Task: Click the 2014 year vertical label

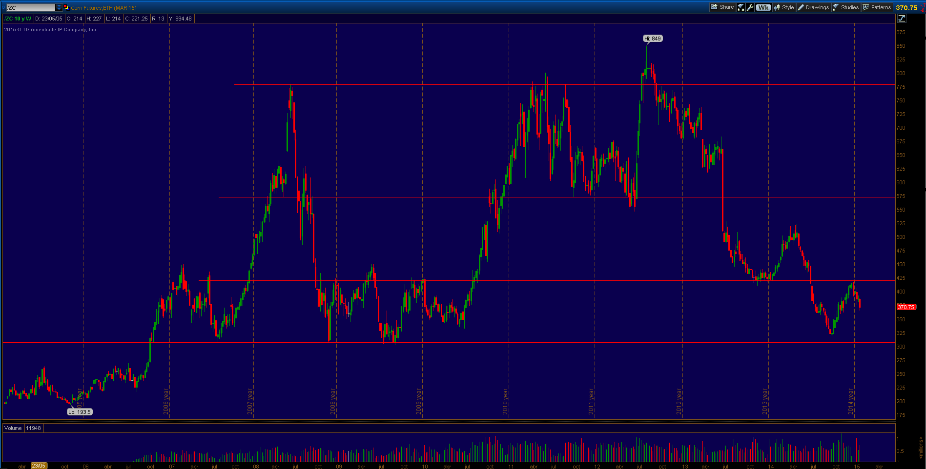Action: [x=851, y=402]
